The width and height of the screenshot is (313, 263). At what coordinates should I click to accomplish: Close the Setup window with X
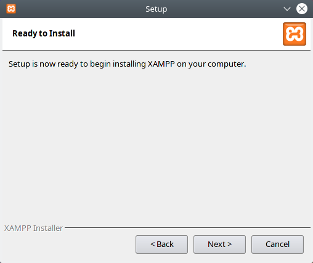(302, 9)
